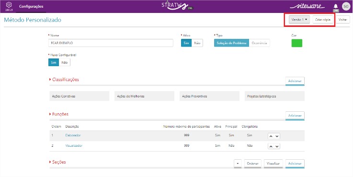Click the Ordem column header

tap(57, 127)
